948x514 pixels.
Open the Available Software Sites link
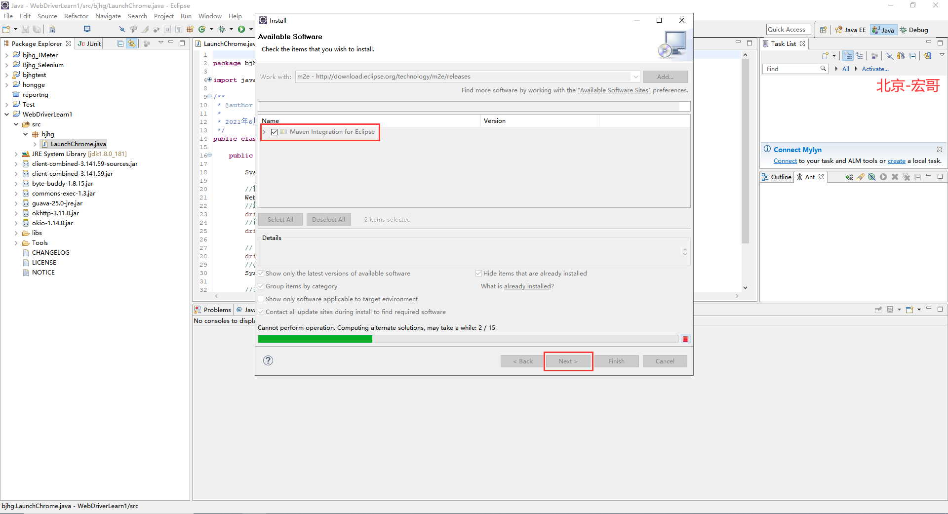tap(614, 90)
